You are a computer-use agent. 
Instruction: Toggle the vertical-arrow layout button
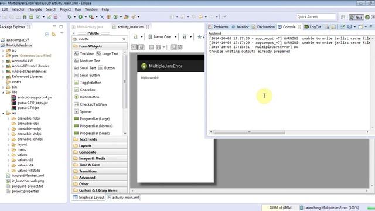(x=141, y=47)
